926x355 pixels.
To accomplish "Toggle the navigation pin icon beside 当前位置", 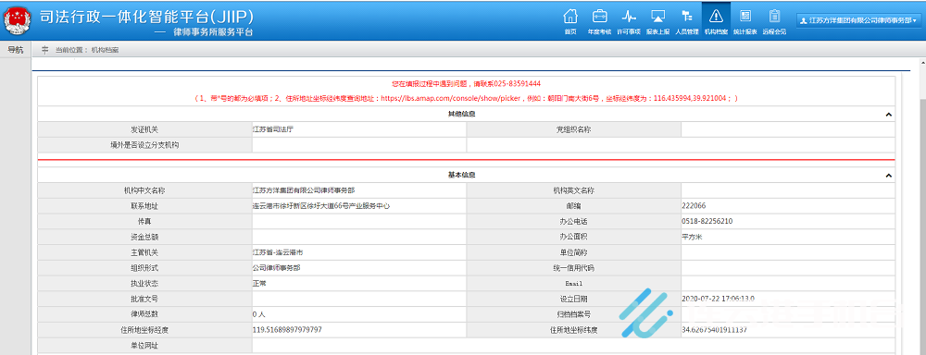I will tap(44, 50).
